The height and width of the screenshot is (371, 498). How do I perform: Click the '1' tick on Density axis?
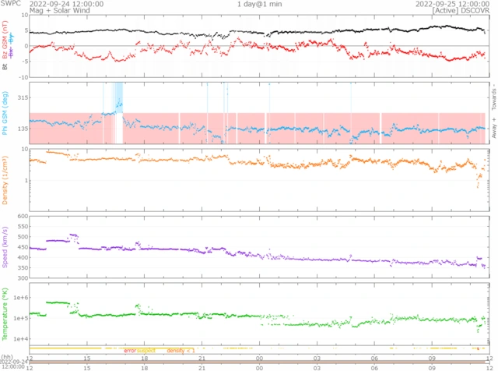pos(26,180)
